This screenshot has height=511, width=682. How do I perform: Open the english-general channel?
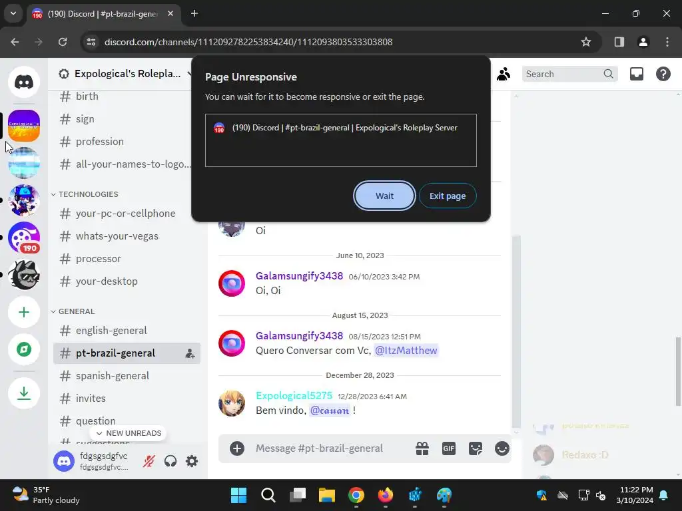[x=127, y=331]
